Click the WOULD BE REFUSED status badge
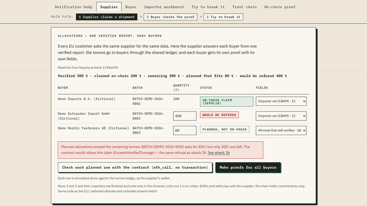The image size is (367, 206). point(219,115)
